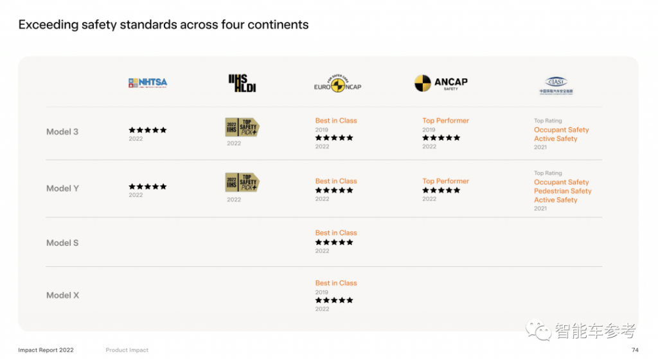Click Model S Best in Class label
658x360 pixels.
coord(336,232)
